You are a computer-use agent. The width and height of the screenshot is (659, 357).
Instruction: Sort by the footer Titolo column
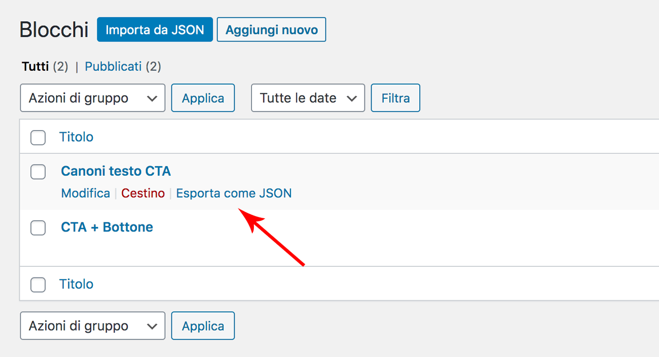(x=76, y=284)
